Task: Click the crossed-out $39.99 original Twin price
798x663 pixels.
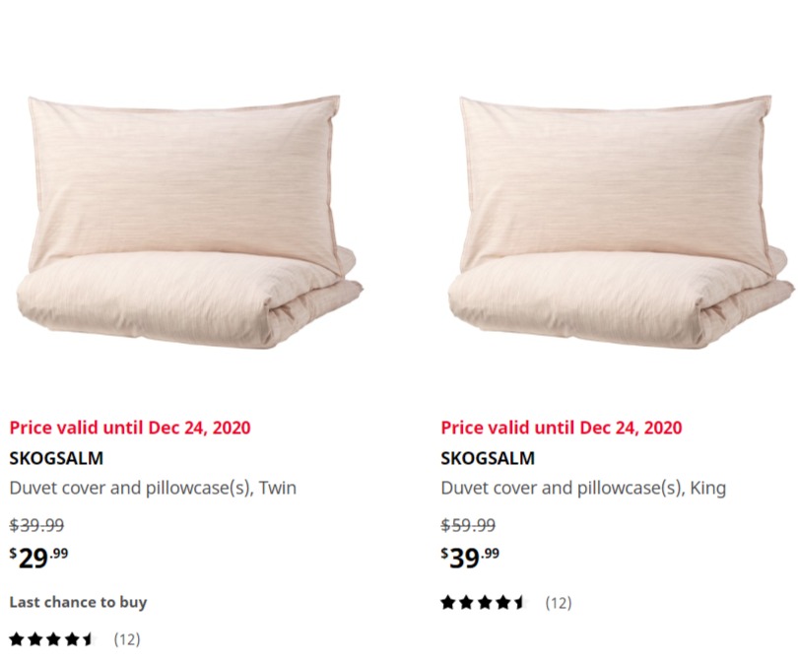Action: (36, 525)
